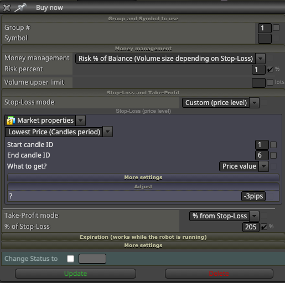The image size is (285, 283).
Task: Click the 205 % of Stop-Loss field
Action: 251,227
